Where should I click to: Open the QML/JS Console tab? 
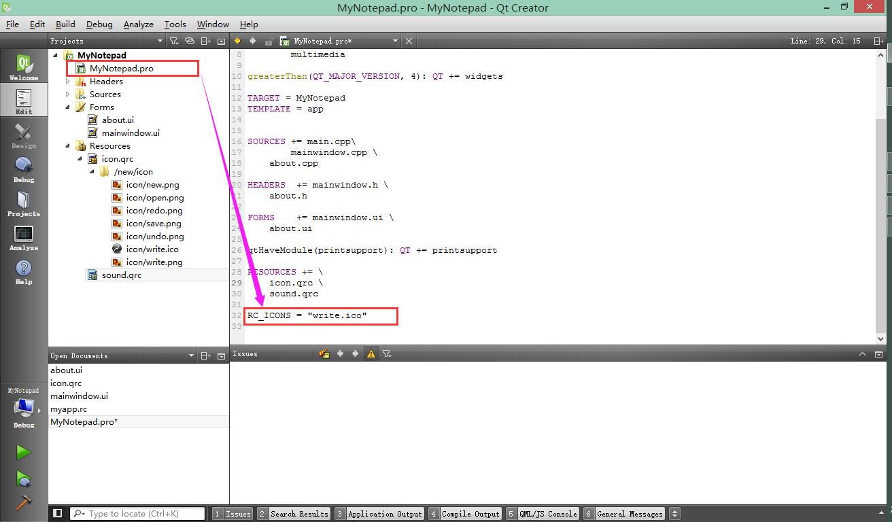pyautogui.click(x=543, y=514)
